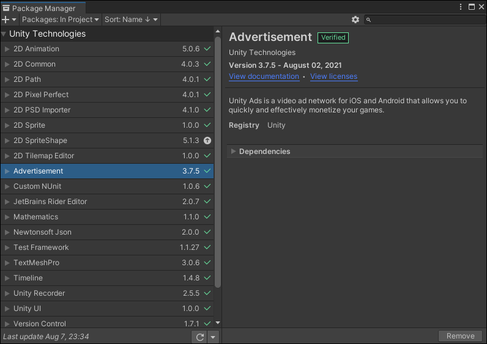Expand the Unity UI row arrow

coord(7,309)
